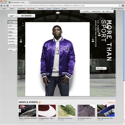Expand the Locations sidebar menu
Viewport: 125px width, 125px height.
pyautogui.click(x=13, y=44)
